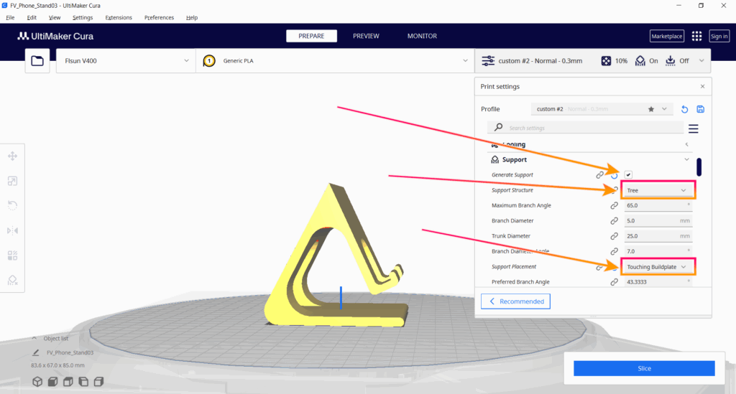Collapse the Object list panel

tap(34, 338)
